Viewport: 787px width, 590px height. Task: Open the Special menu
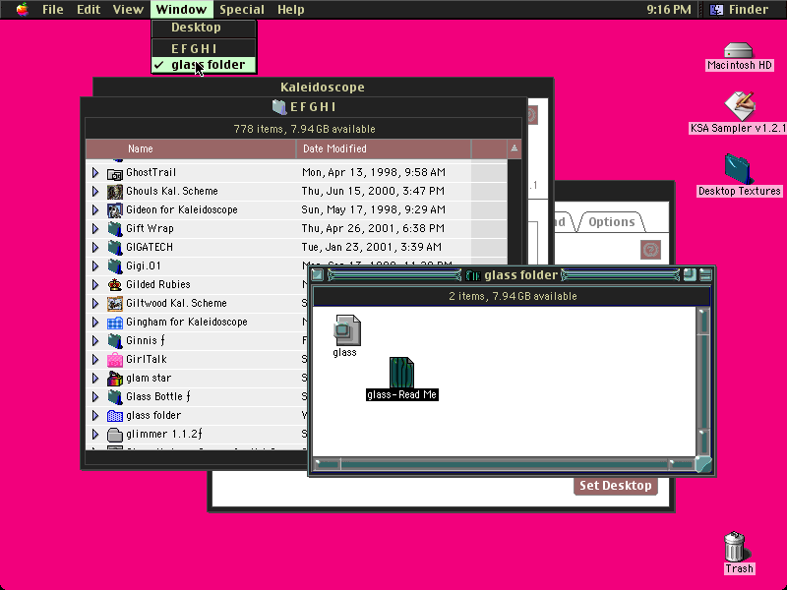point(242,10)
